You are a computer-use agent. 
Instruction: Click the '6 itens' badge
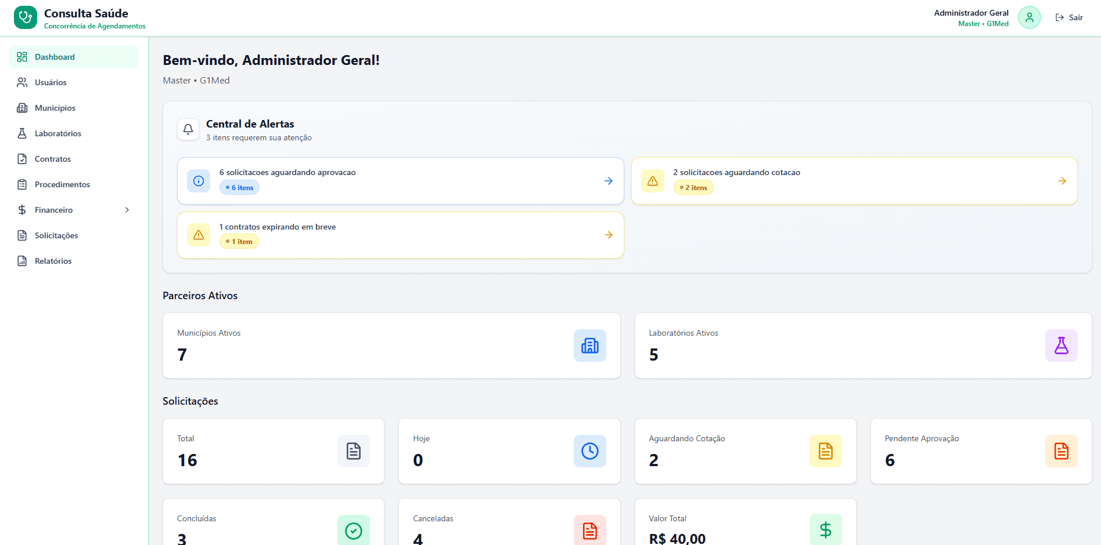tap(240, 188)
